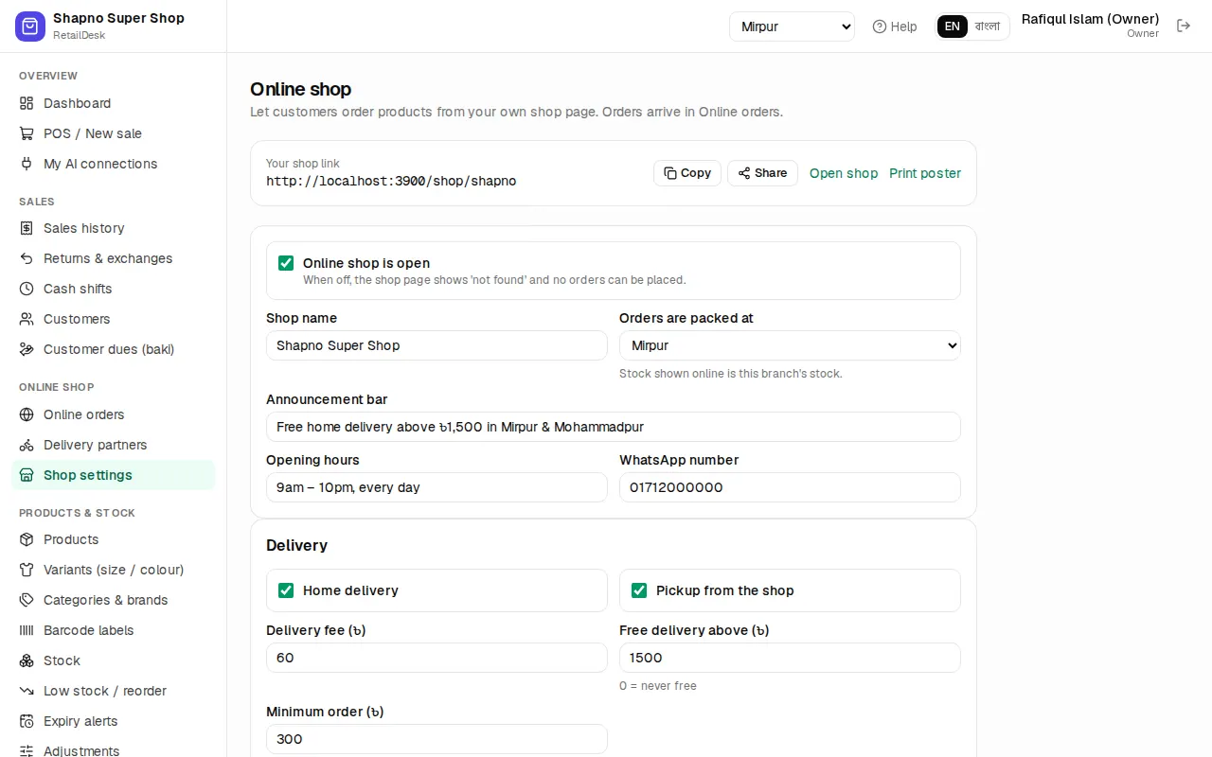1212x757 pixels.
Task: Click the logout icon beside the owner name
Action: coord(1184,26)
